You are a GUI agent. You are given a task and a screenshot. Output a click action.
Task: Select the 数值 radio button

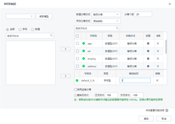tap(32, 30)
